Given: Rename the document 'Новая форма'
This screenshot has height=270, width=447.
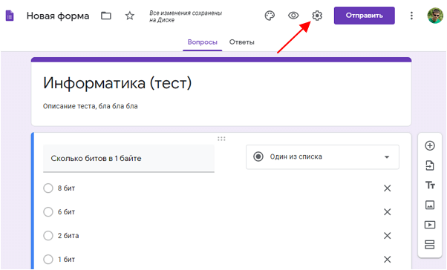Looking at the screenshot, I should (x=58, y=16).
